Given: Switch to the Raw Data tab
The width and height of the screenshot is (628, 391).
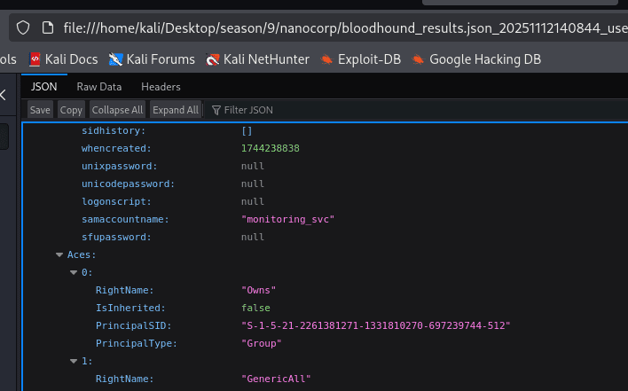Looking at the screenshot, I should click(x=99, y=87).
